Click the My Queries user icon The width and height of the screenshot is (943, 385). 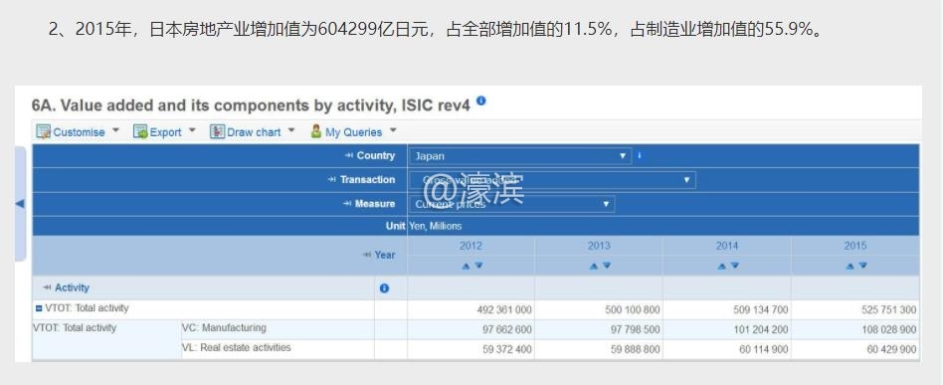315,131
